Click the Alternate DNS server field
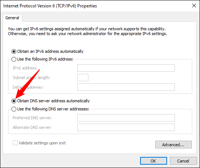This screenshot has width=200, height=168. 126,127
